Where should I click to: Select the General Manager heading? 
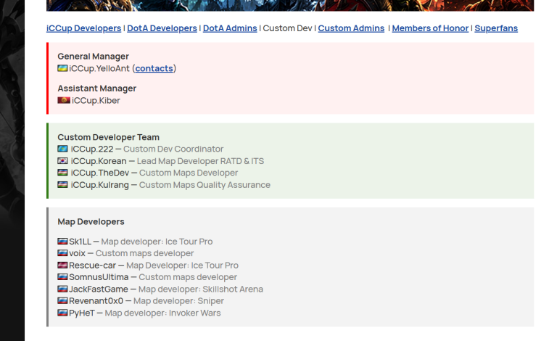pyautogui.click(x=93, y=56)
